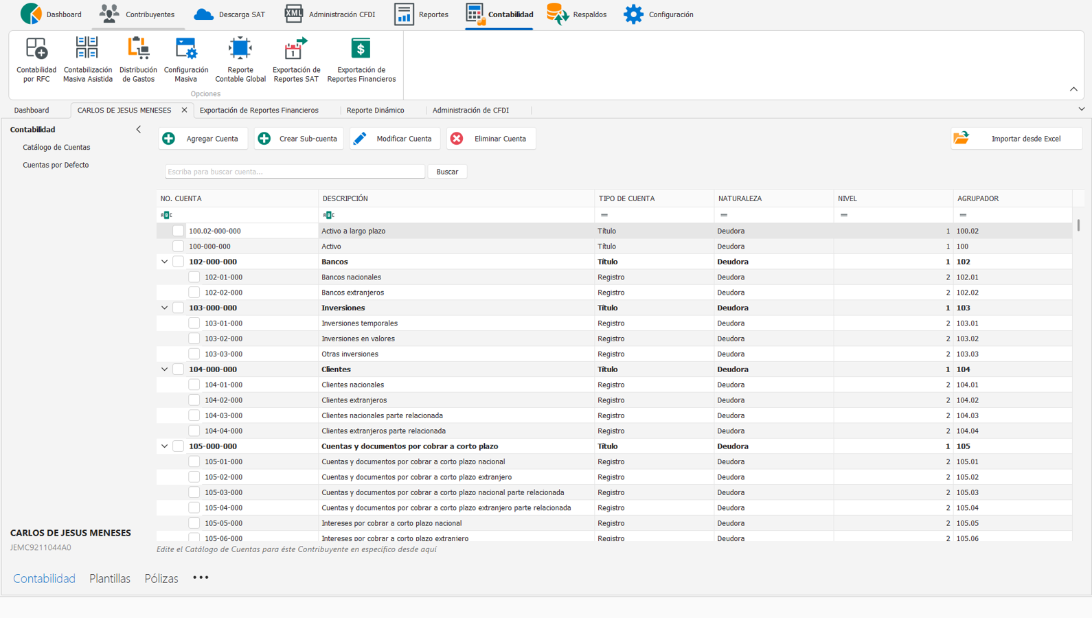The height and width of the screenshot is (618, 1092).
Task: Click the Buscar button
Action: click(447, 172)
